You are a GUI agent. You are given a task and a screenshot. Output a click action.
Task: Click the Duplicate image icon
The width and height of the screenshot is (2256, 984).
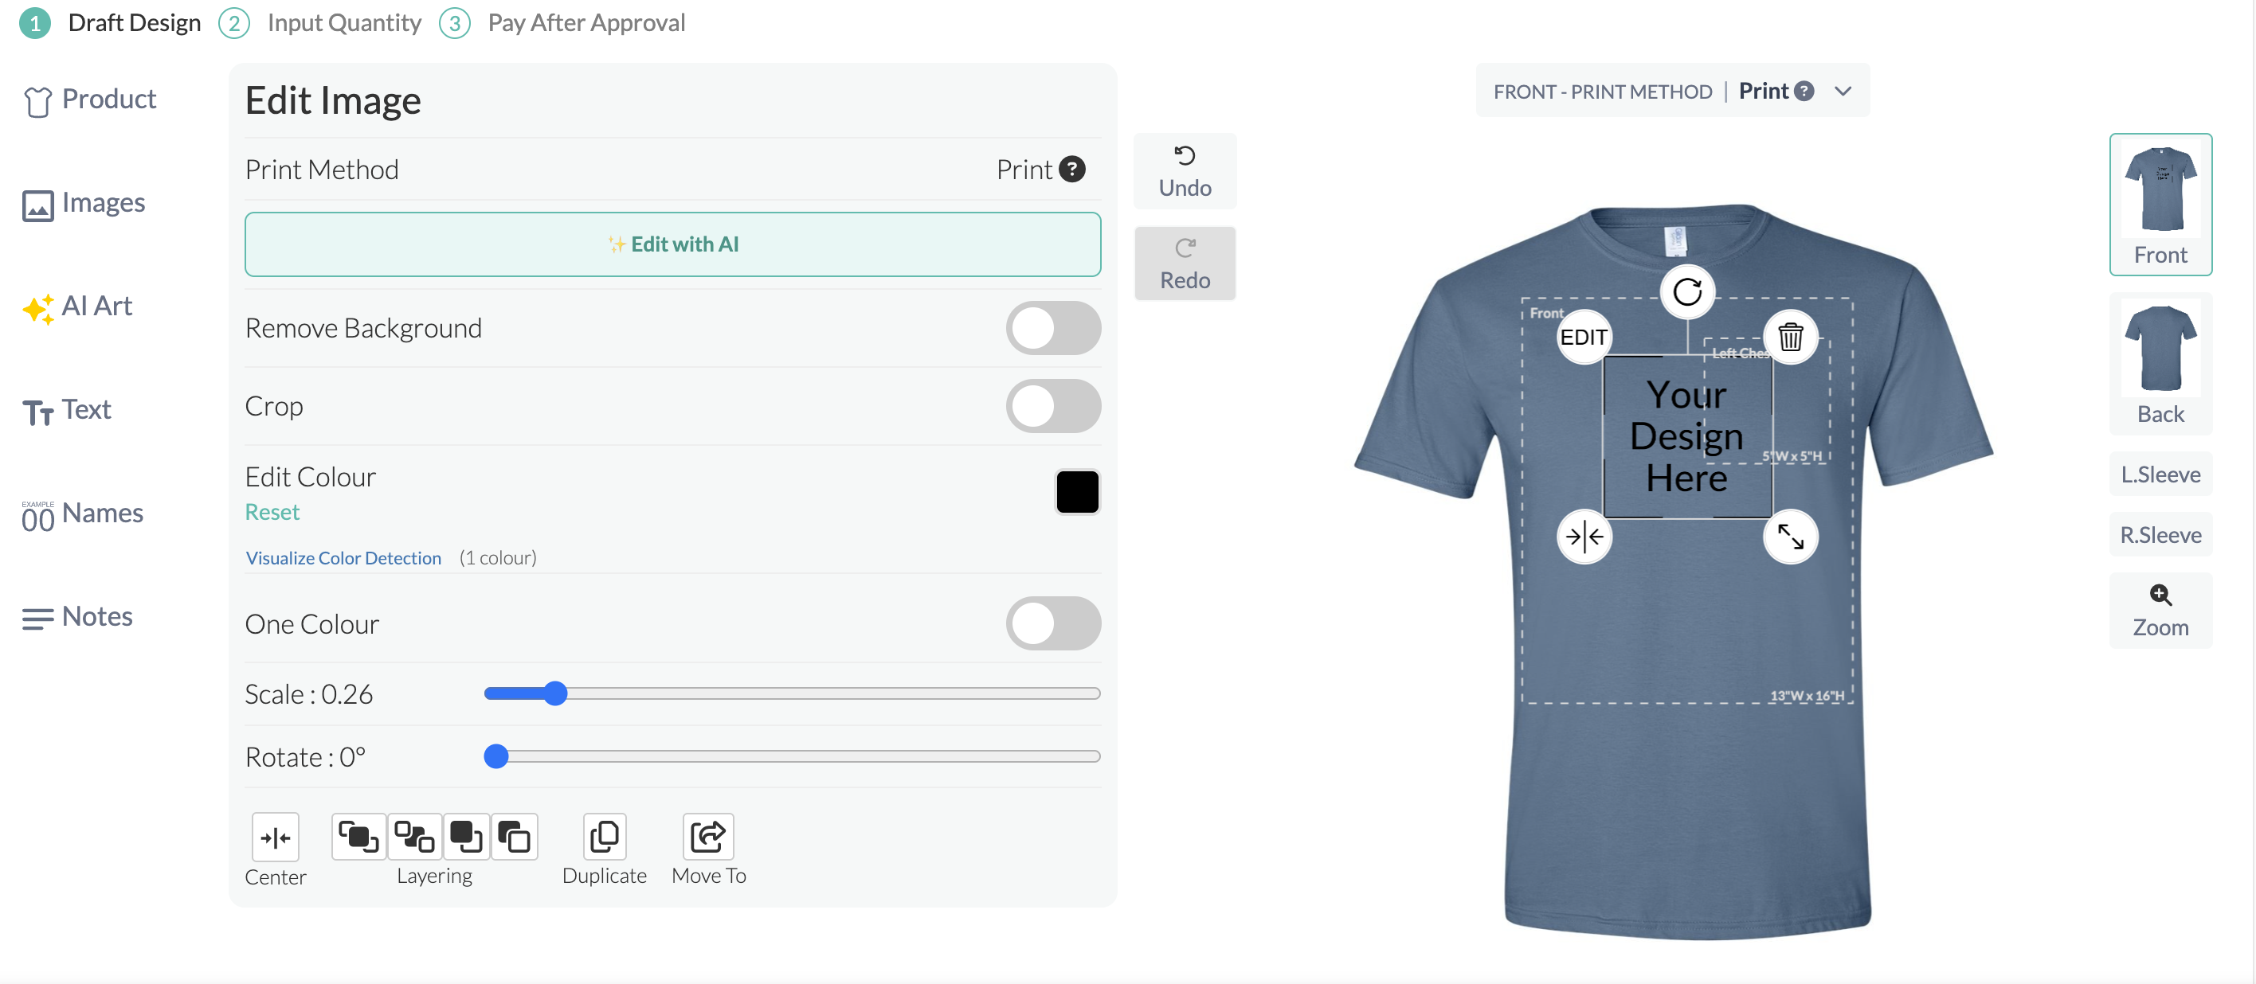[x=605, y=837]
